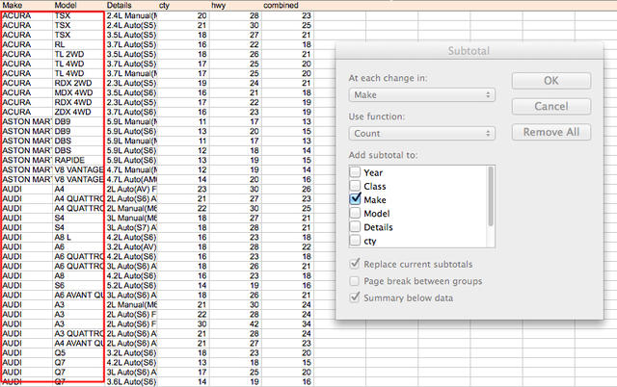Click the ZDX 4WD model cell
Image resolution: width=617 pixels, height=387 pixels.
click(77, 112)
